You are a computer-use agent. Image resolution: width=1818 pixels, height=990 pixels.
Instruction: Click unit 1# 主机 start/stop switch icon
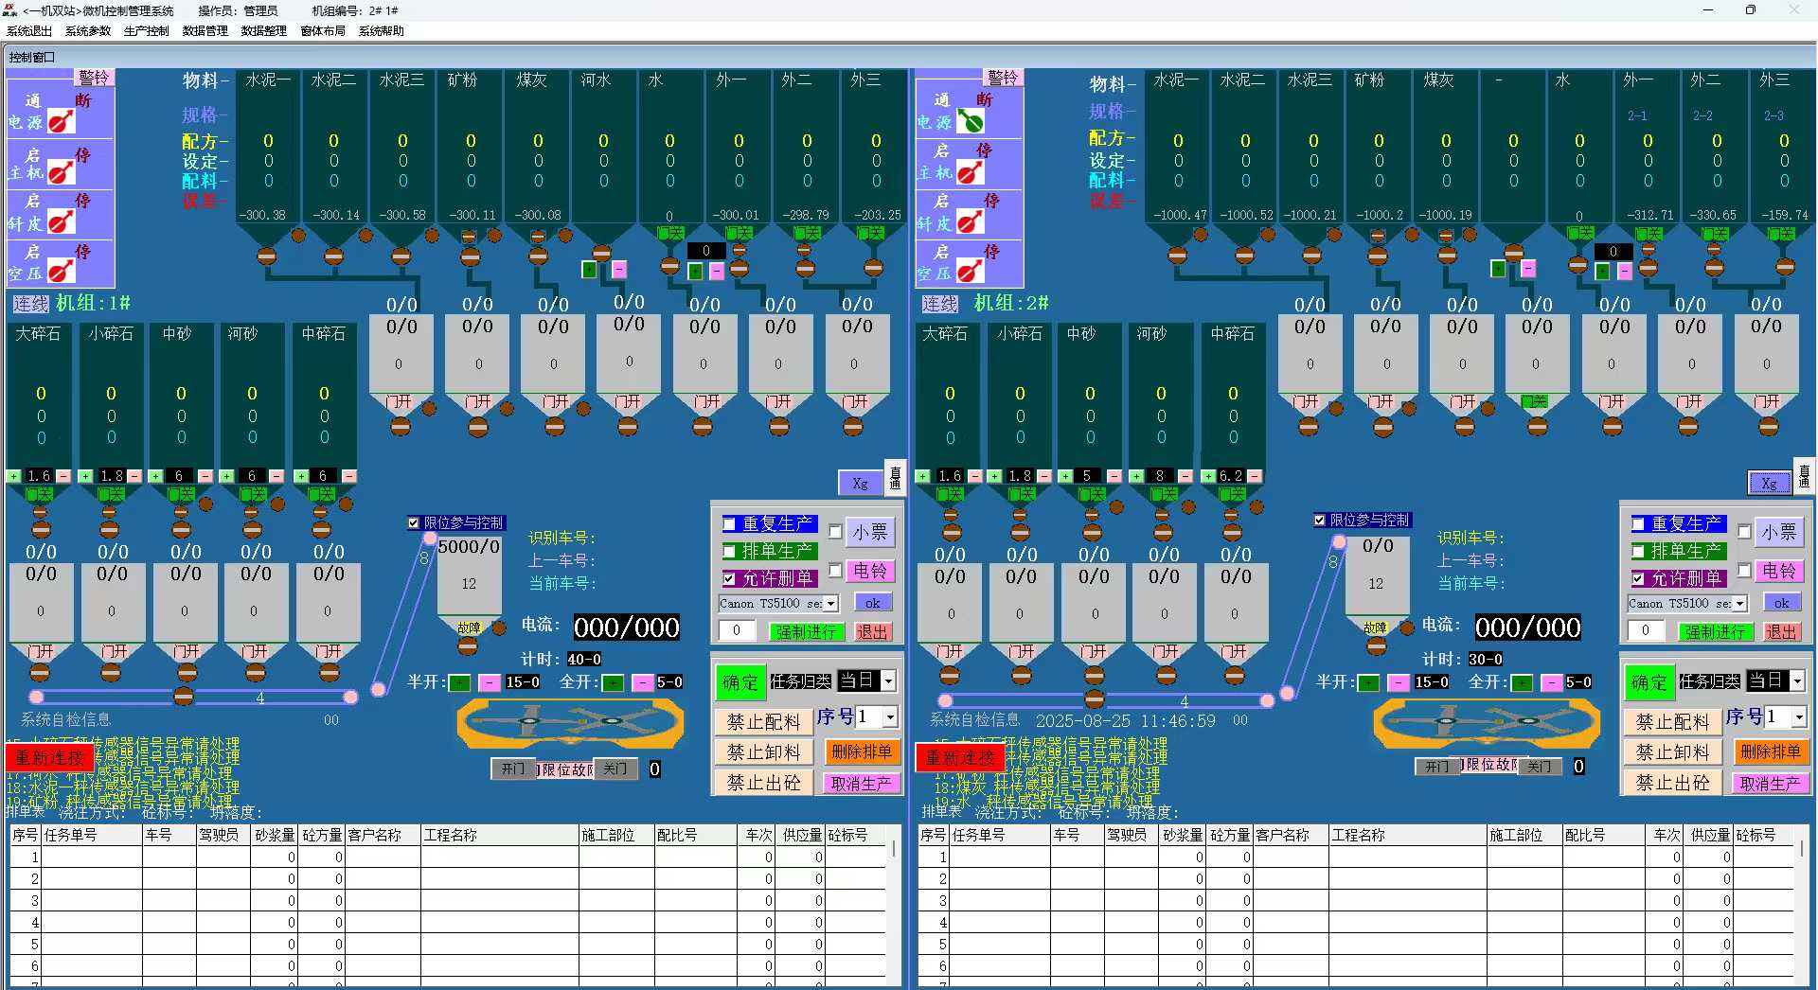62,172
